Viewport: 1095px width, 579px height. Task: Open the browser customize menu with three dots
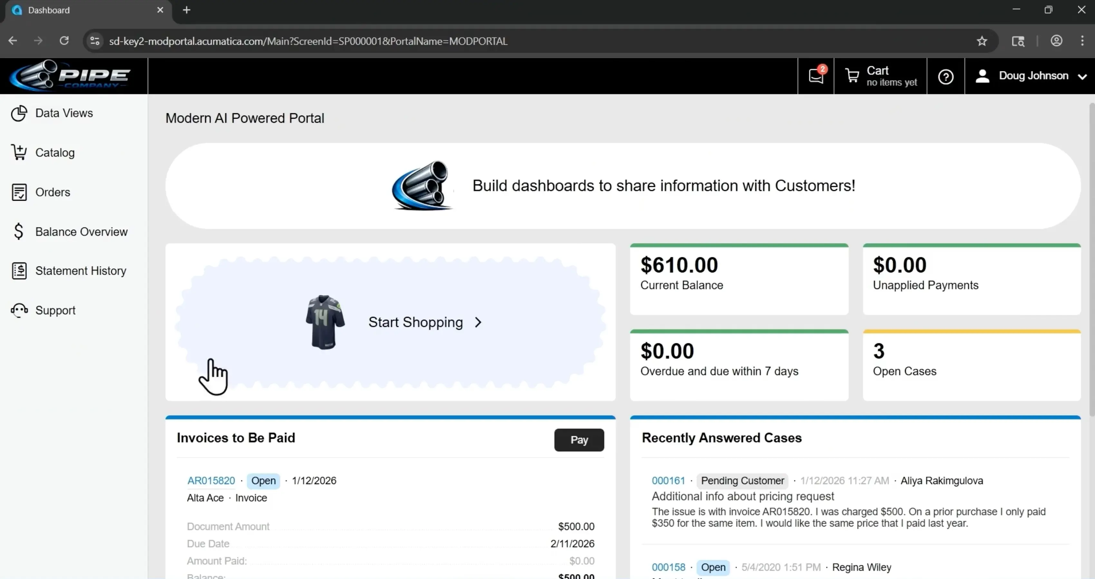pyautogui.click(x=1082, y=41)
